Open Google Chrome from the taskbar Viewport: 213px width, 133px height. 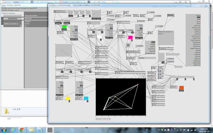click(x=22, y=130)
